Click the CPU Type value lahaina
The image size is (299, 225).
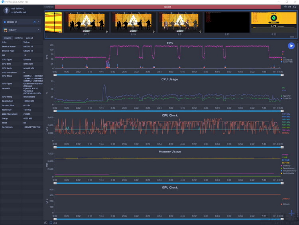[27, 59]
